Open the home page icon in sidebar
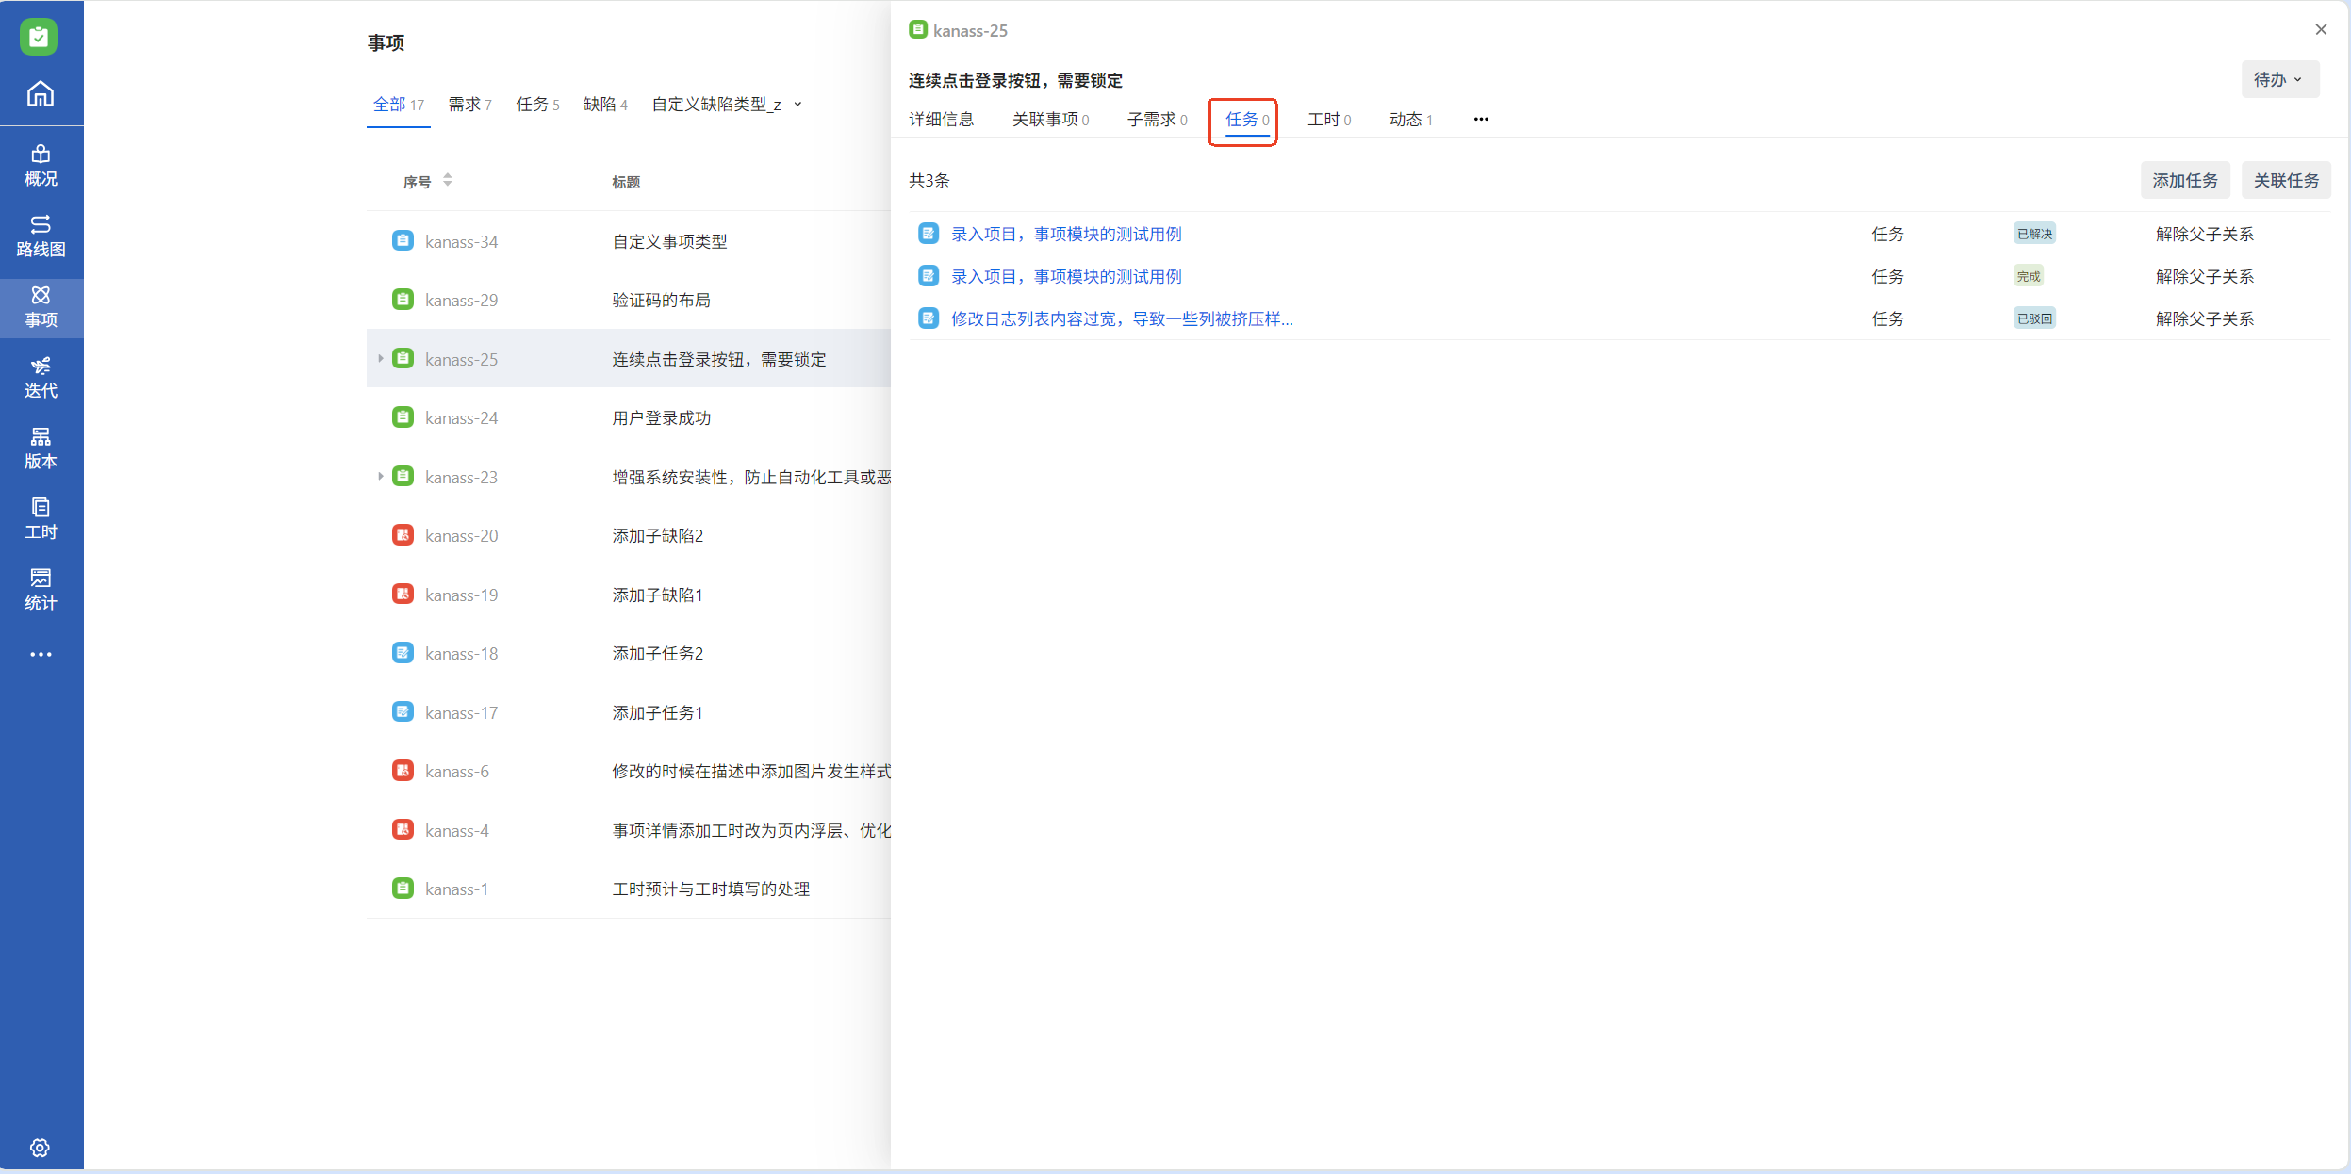Viewport: 2351px width, 1174px height. (x=41, y=94)
